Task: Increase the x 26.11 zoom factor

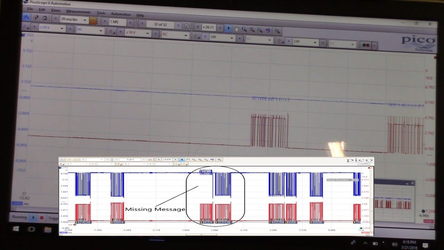Action: click(220, 28)
